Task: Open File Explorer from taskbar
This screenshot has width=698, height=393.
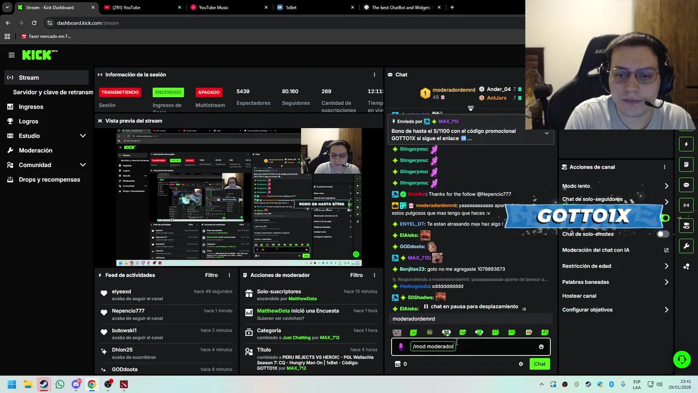Action: pyautogui.click(x=28, y=384)
